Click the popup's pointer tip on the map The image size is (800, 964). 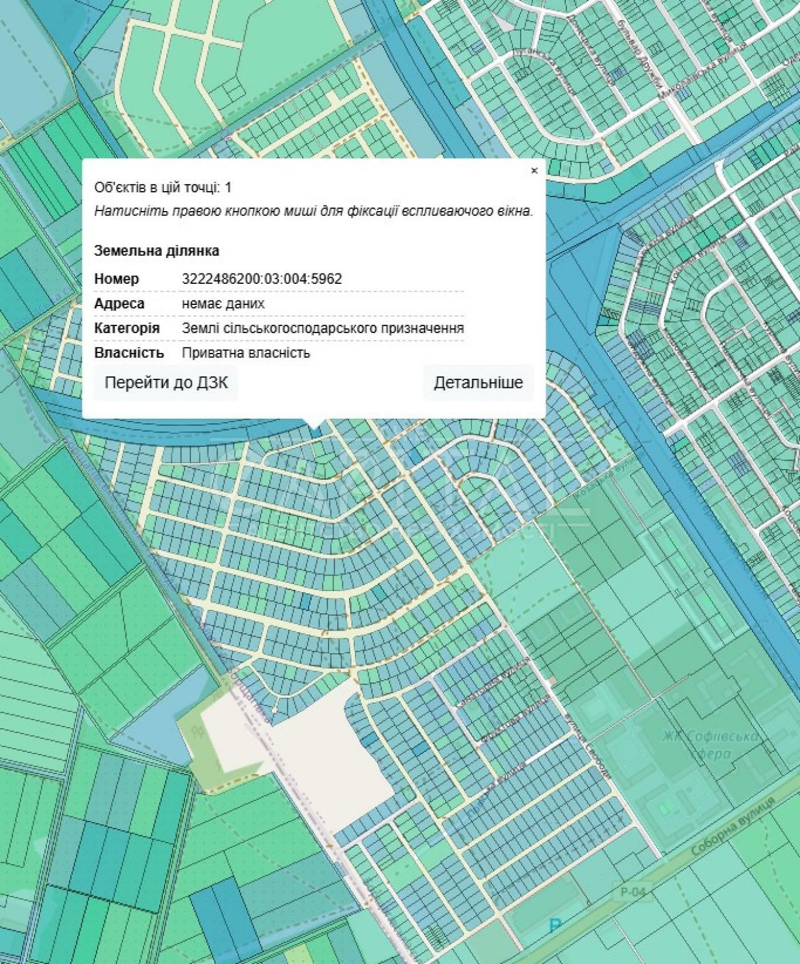pos(314,423)
